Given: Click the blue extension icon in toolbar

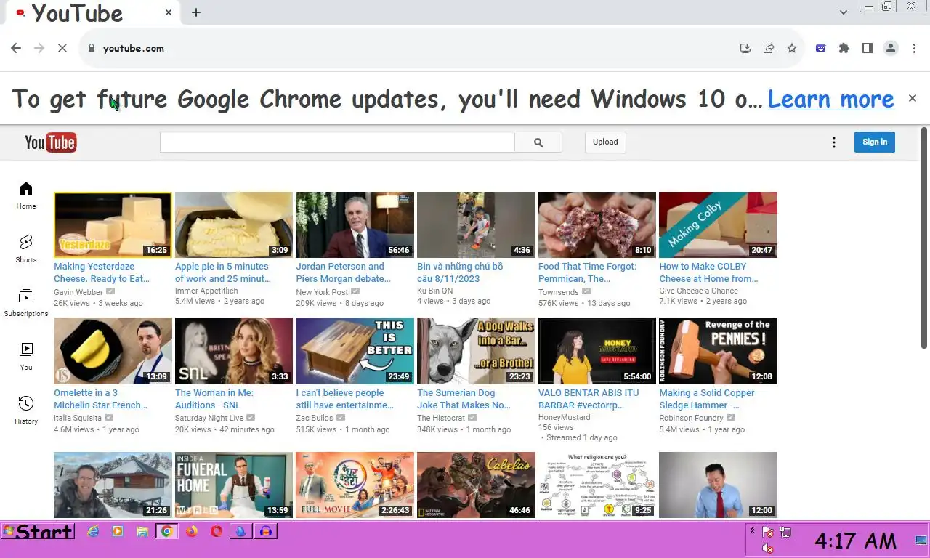Looking at the screenshot, I should 820,48.
